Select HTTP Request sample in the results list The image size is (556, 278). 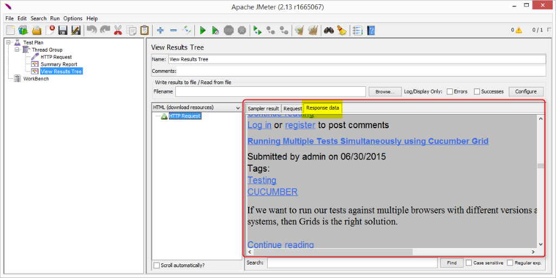(185, 116)
